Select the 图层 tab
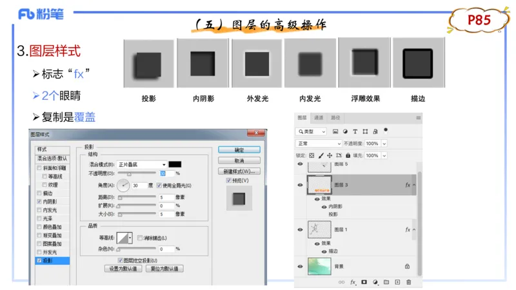Screen dimensions: 516x290 point(302,118)
